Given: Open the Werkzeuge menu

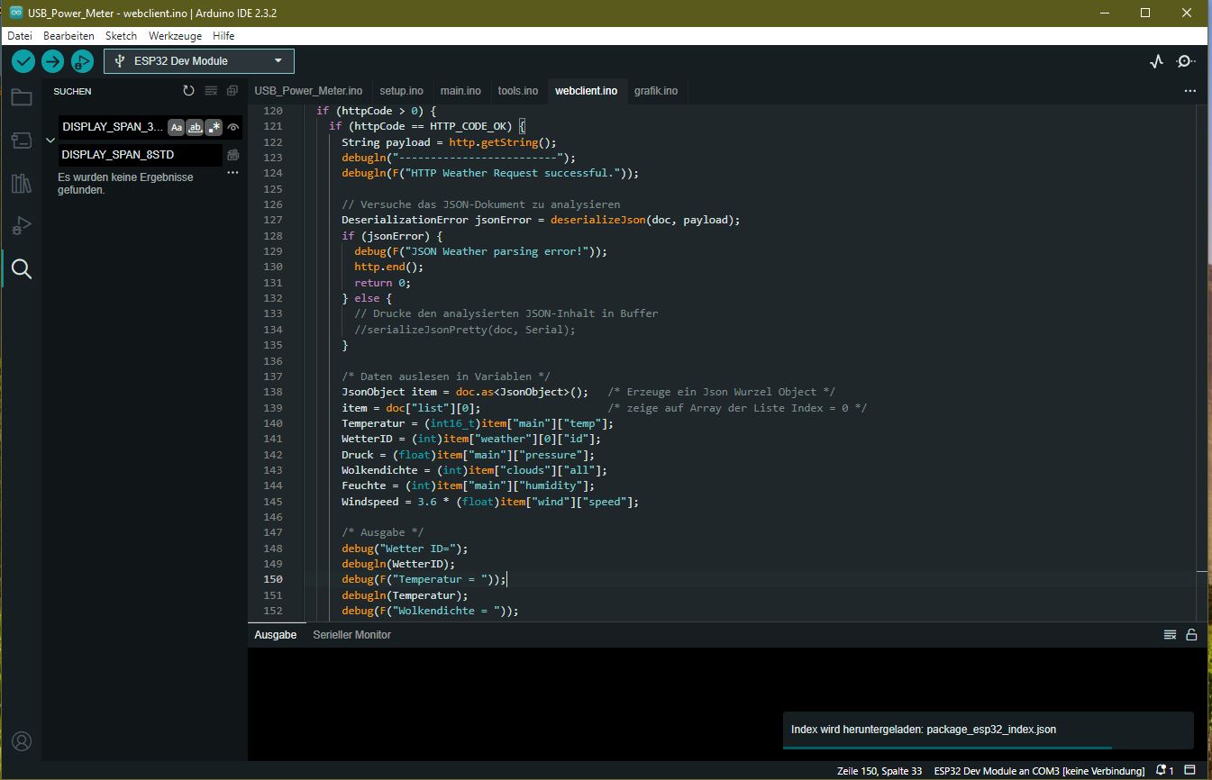Looking at the screenshot, I should click(x=176, y=36).
